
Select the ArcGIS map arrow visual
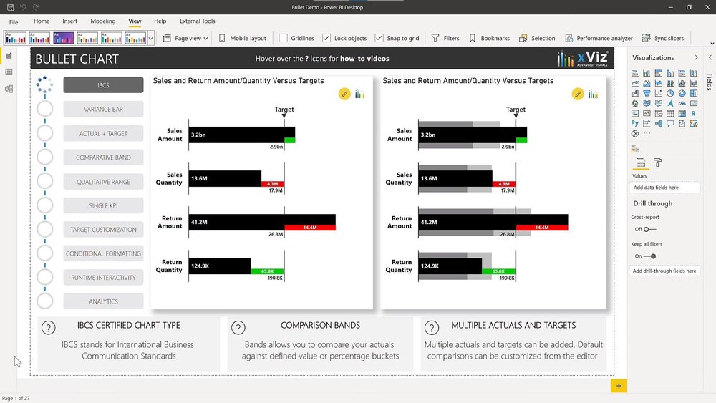pos(670,103)
